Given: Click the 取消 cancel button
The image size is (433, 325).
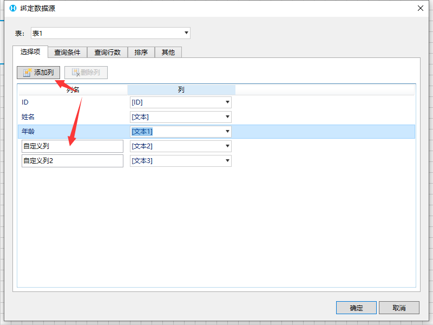Looking at the screenshot, I should tap(399, 308).
